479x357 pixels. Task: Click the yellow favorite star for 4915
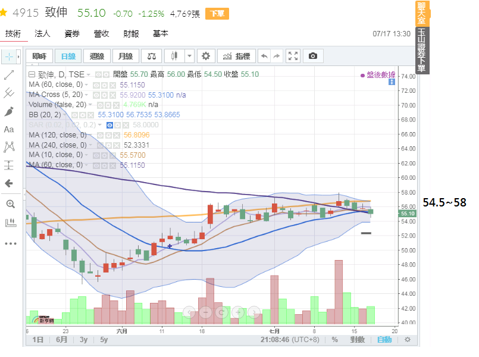3,12
